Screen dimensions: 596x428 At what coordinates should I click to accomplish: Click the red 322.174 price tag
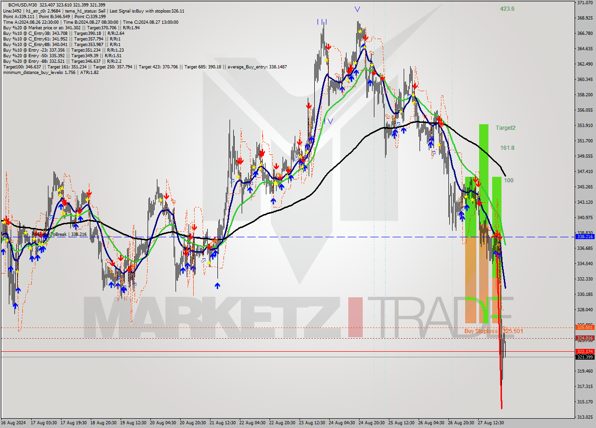(585, 352)
